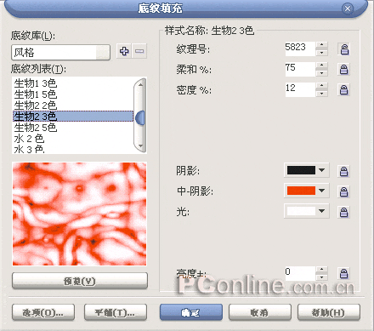
Task: Select 水 2 色 in texture list
Action: 73,139
